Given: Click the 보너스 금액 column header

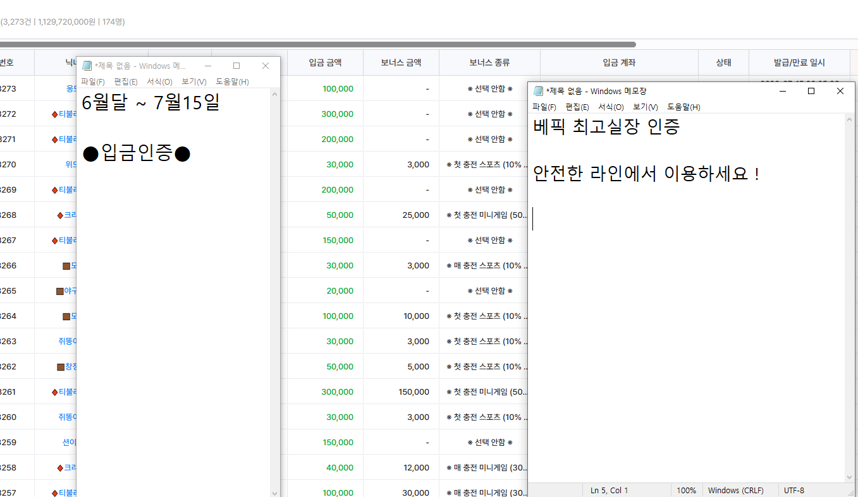Looking at the screenshot, I should 401,63.
